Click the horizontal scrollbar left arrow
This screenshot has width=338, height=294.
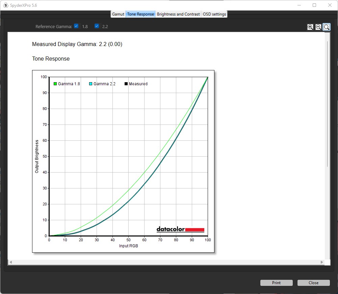(x=10, y=262)
